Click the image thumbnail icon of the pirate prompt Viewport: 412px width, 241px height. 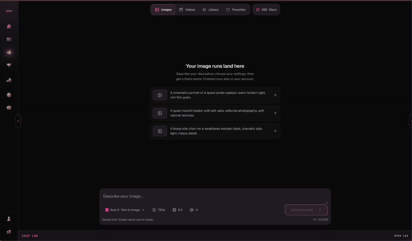tap(160, 95)
